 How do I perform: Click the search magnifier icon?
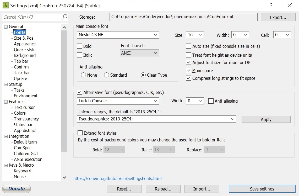point(64,17)
